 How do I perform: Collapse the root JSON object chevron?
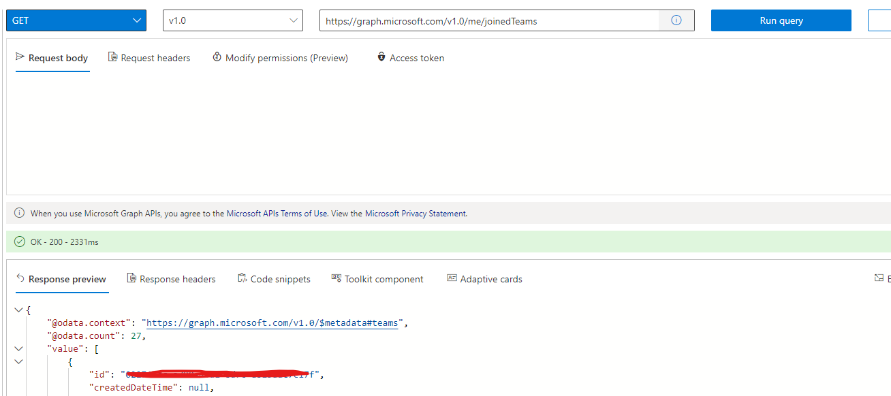coord(18,309)
